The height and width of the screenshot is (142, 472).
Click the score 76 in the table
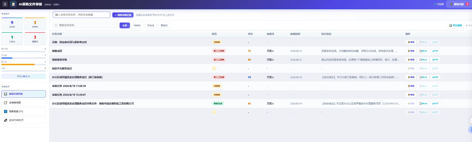click(249, 77)
